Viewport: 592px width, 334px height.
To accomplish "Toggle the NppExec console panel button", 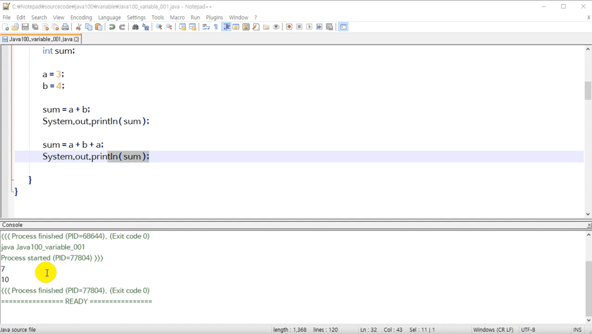I will [x=343, y=27].
